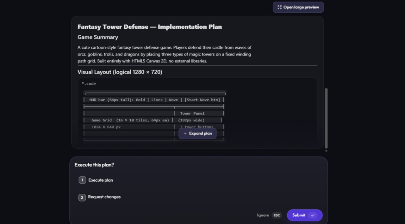Open large preview of the plan
405x224 pixels.
[x=298, y=7]
